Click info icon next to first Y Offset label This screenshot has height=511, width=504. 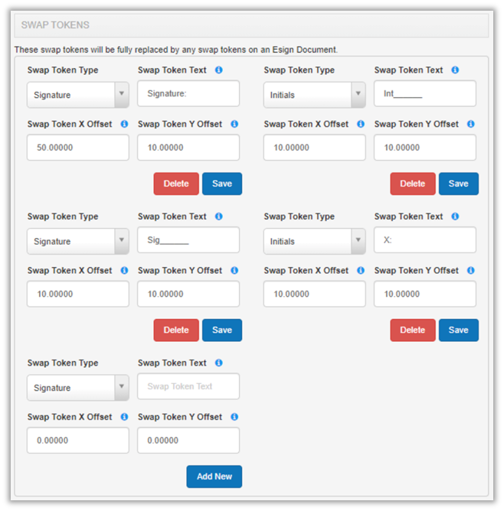pos(234,124)
